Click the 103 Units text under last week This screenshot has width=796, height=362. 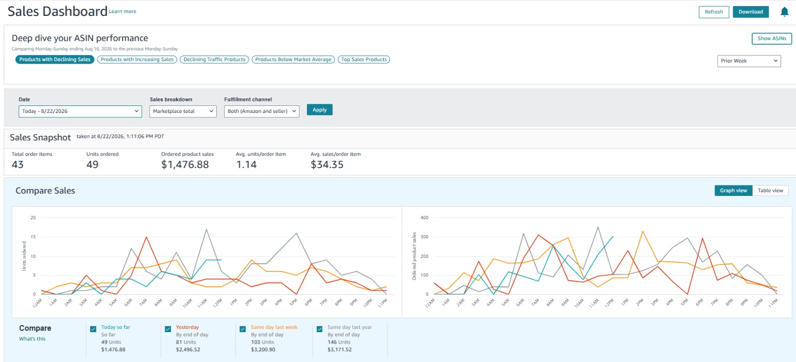click(x=263, y=342)
